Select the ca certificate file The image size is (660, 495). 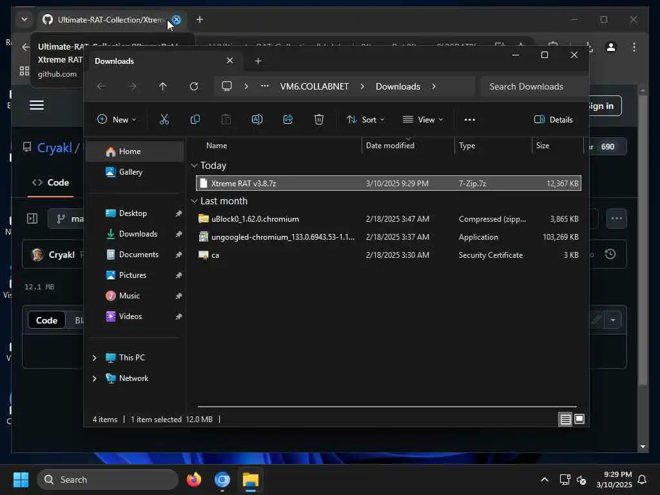click(x=388, y=255)
